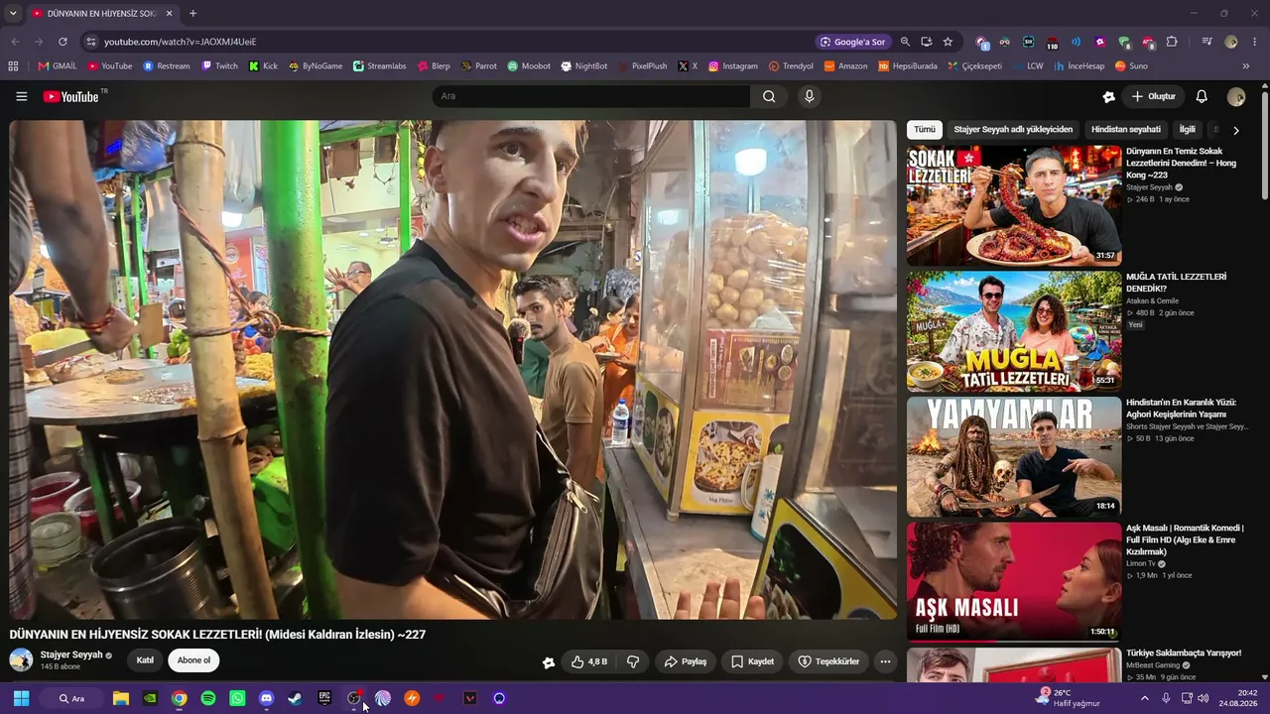
Task: Show more filter chips with the arrow
Action: click(x=1236, y=130)
